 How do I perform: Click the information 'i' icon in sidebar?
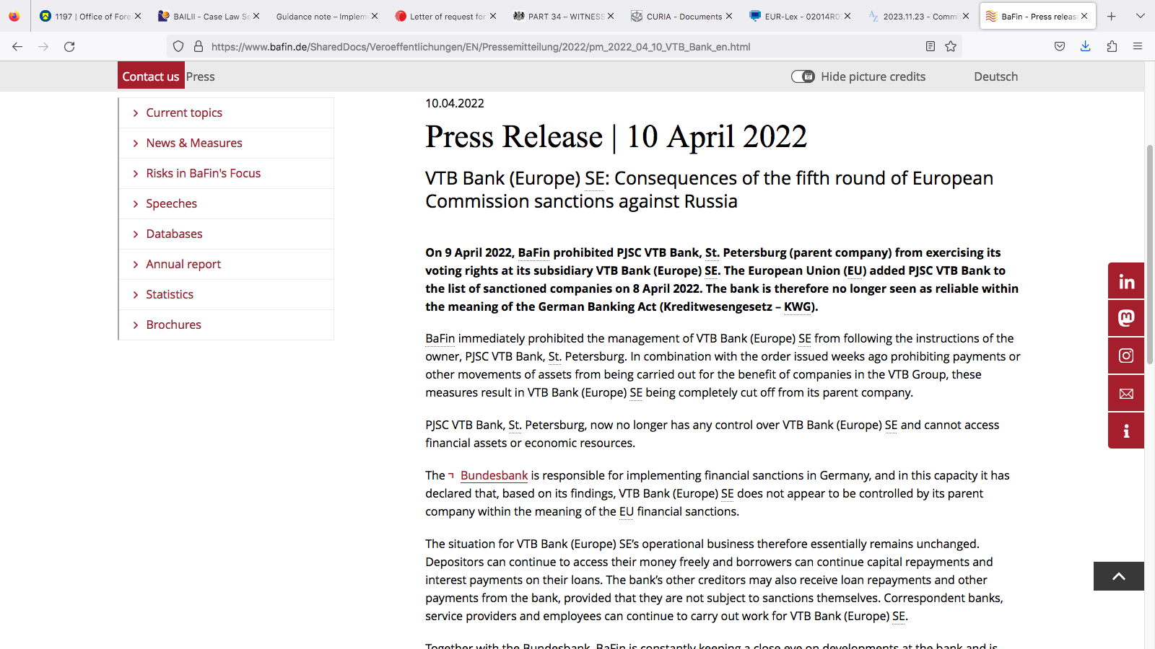point(1126,431)
